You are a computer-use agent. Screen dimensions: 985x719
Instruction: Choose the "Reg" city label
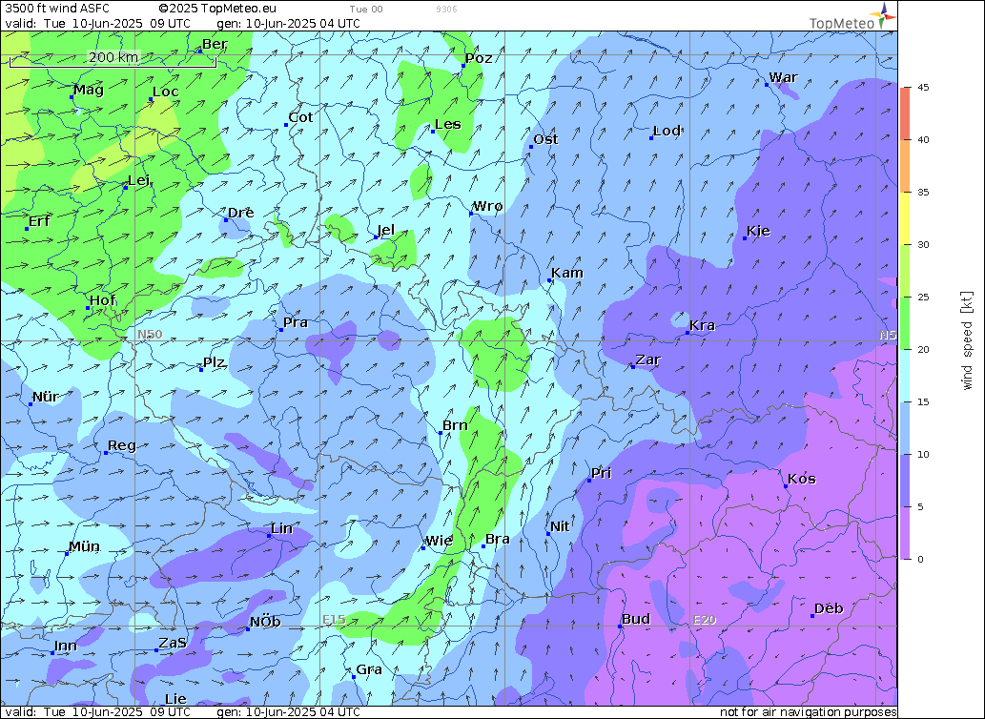pos(122,446)
